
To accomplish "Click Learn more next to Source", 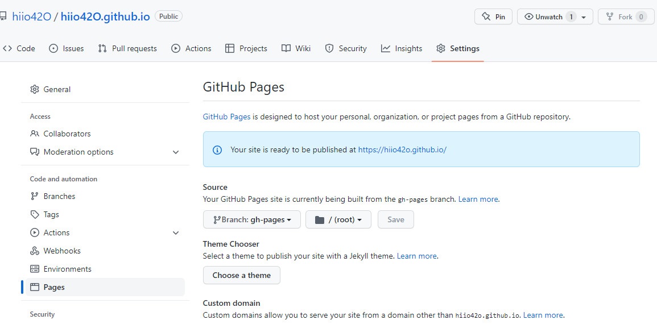I will pyautogui.click(x=478, y=200).
